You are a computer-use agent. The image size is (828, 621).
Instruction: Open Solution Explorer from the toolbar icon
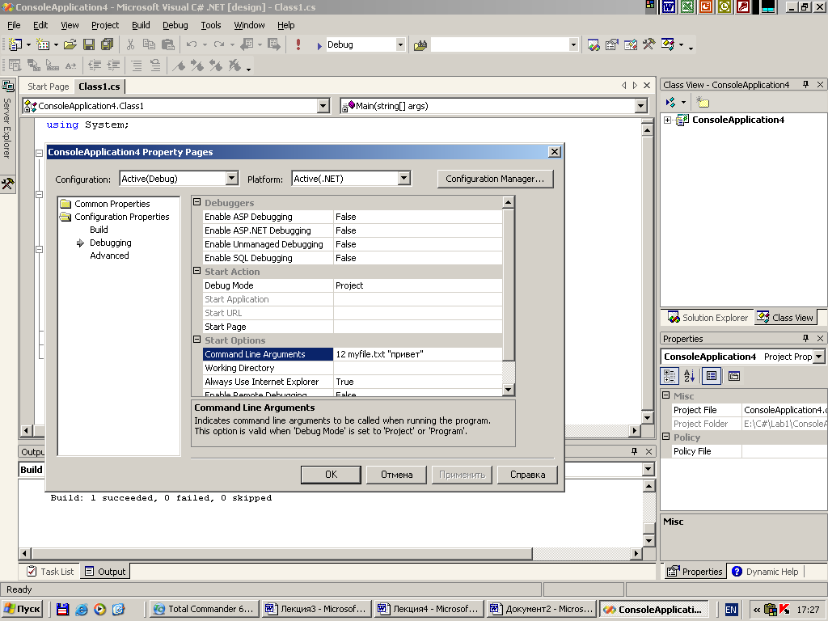pyautogui.click(x=594, y=45)
